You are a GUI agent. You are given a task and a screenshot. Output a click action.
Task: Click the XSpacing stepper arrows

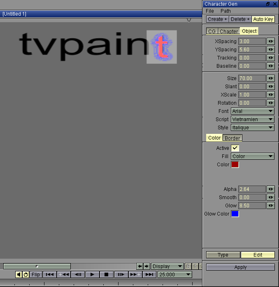271,41
